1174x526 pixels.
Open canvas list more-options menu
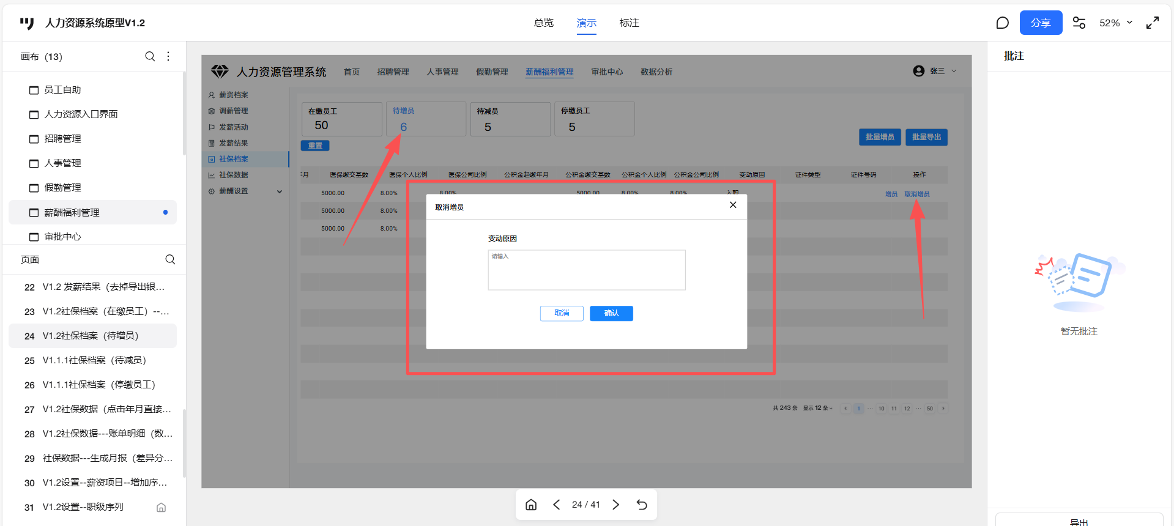tap(168, 56)
